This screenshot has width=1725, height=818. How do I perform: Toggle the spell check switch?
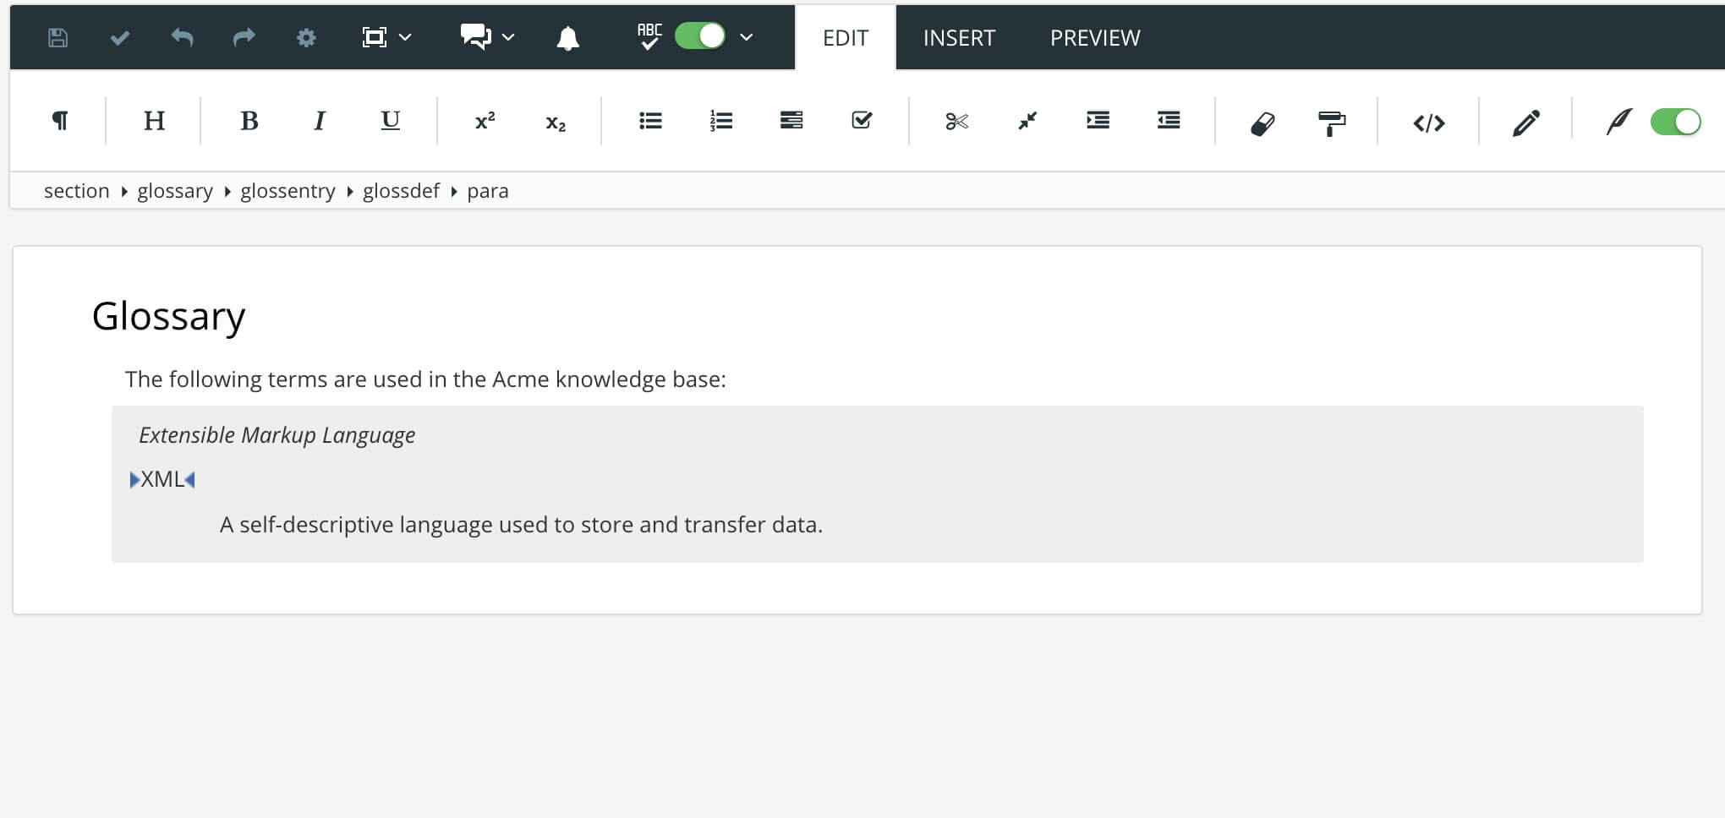699,36
